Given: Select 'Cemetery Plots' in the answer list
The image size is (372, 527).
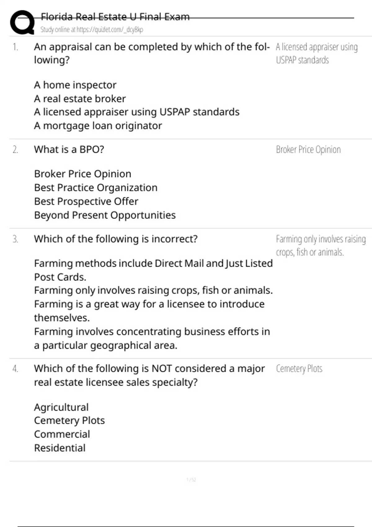Looking at the screenshot, I should click(x=69, y=420).
